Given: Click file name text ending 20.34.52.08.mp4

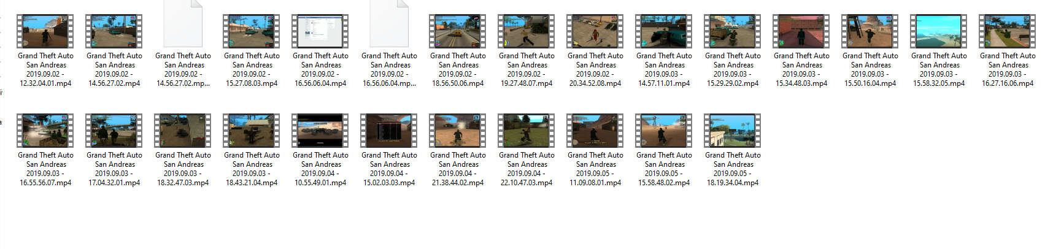Looking at the screenshot, I should click(x=595, y=69).
